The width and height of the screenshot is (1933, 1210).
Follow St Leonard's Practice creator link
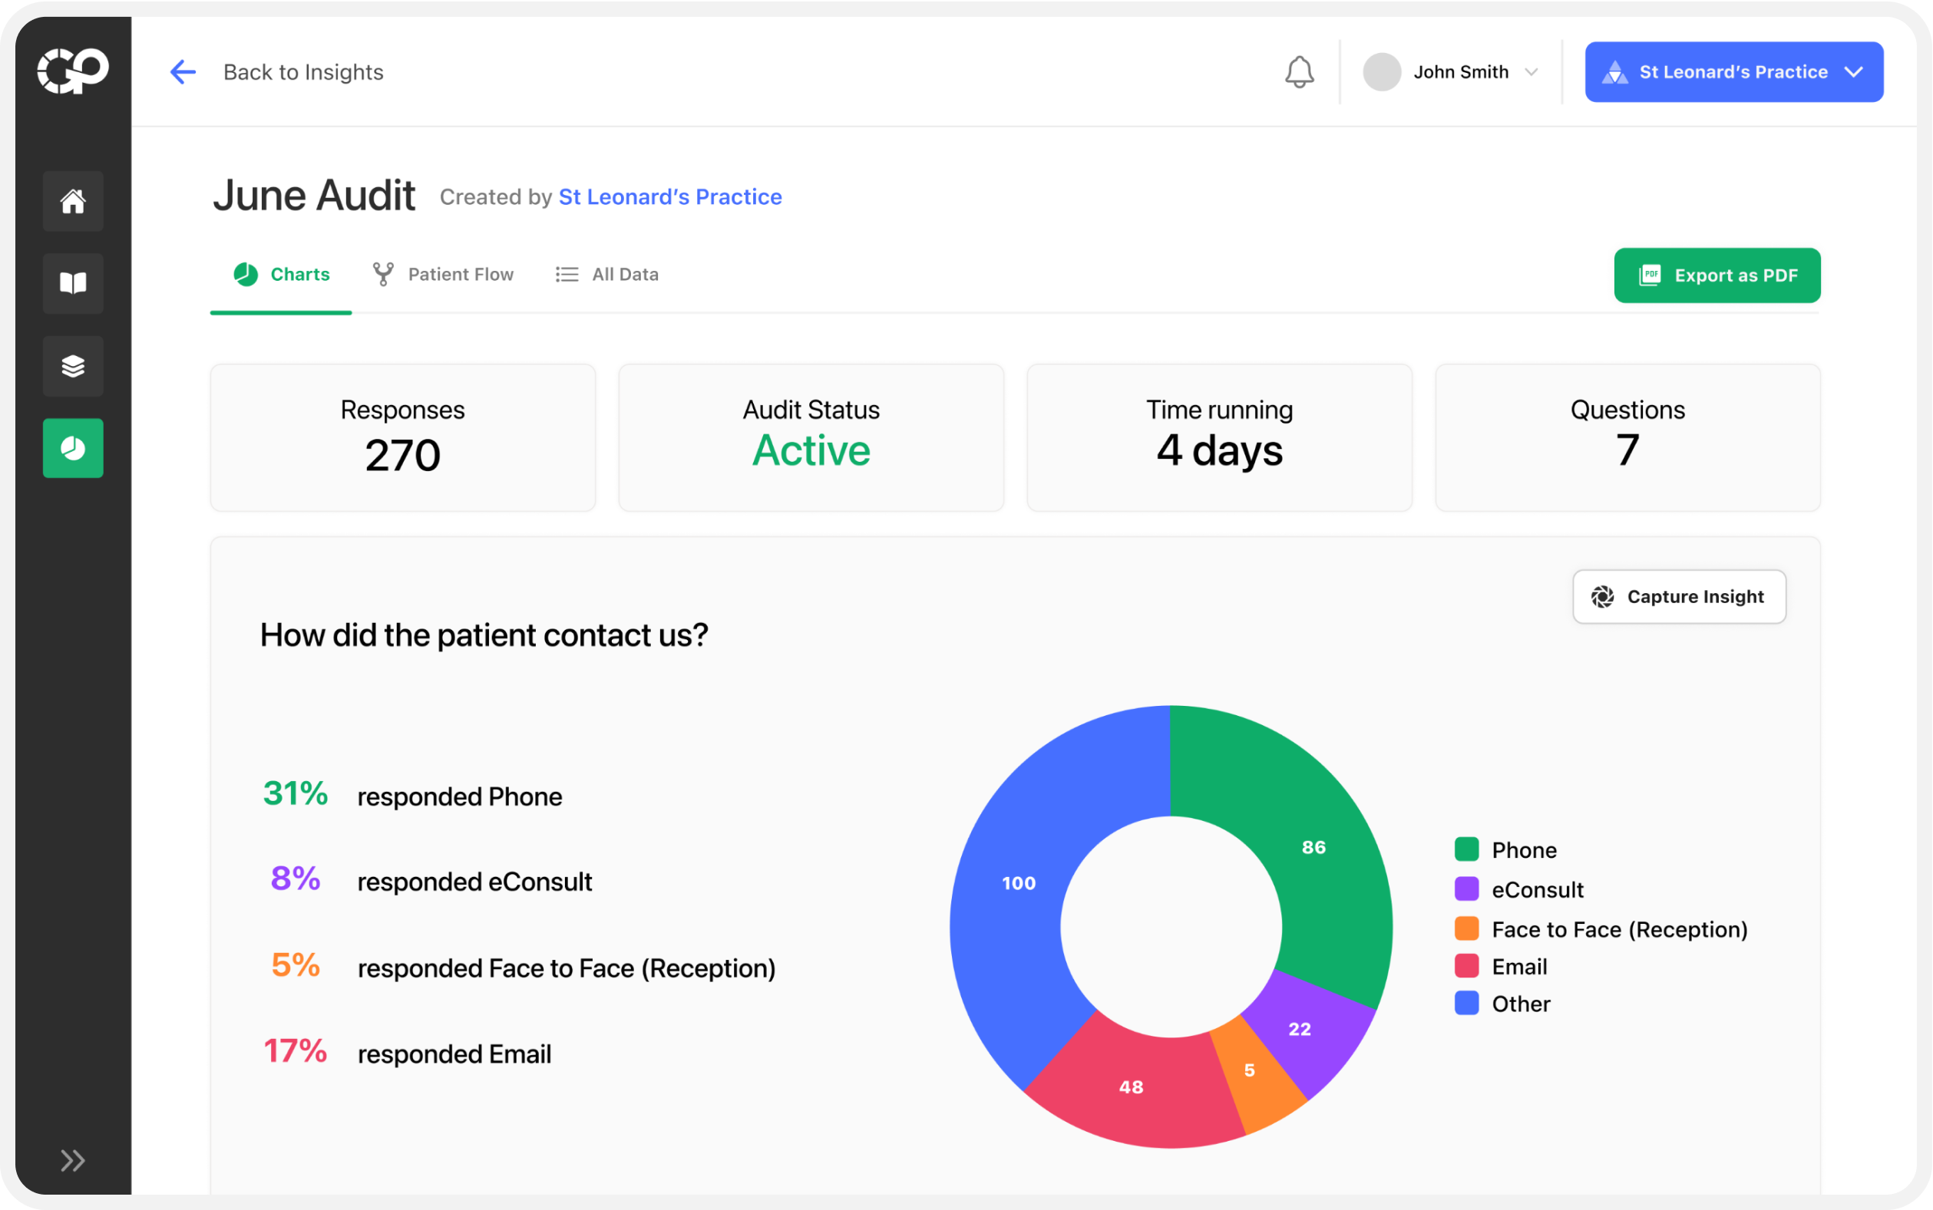pos(670,197)
